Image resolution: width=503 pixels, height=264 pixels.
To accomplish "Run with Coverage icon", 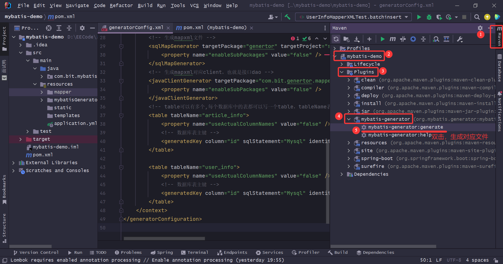I will point(439,17).
